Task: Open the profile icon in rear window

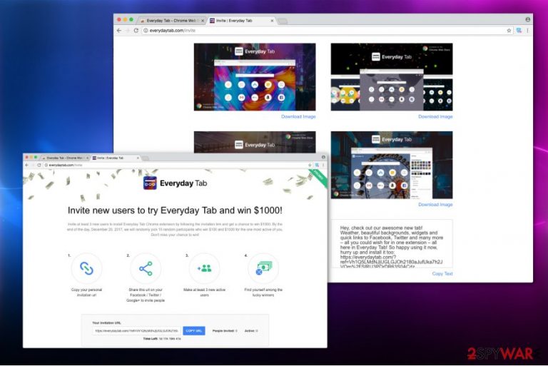Action: point(528,19)
